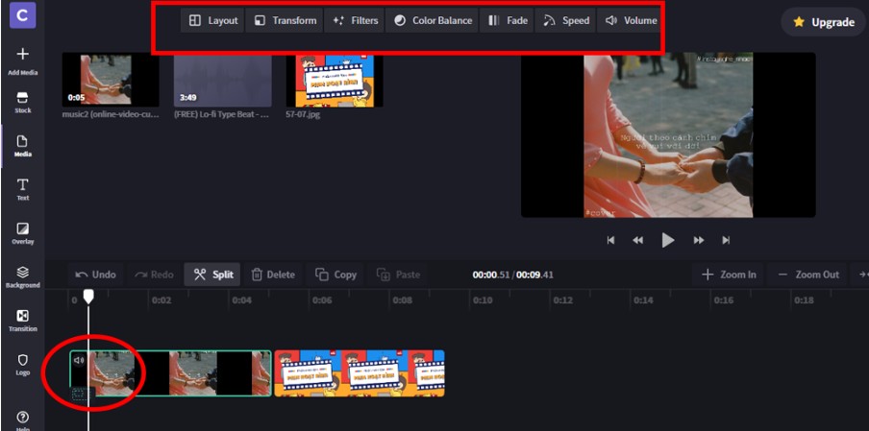Open the Text tool in sidebar
Viewport: 869px width, 431px height.
tap(23, 190)
